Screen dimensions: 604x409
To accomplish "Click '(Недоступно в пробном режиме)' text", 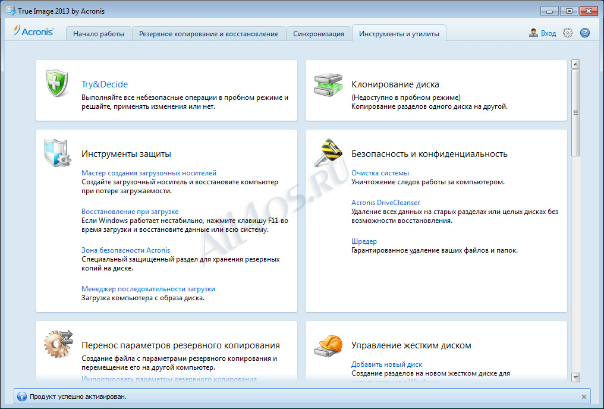I will tap(405, 97).
